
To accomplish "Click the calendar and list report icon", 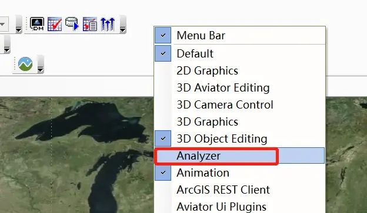I will 89,24.
